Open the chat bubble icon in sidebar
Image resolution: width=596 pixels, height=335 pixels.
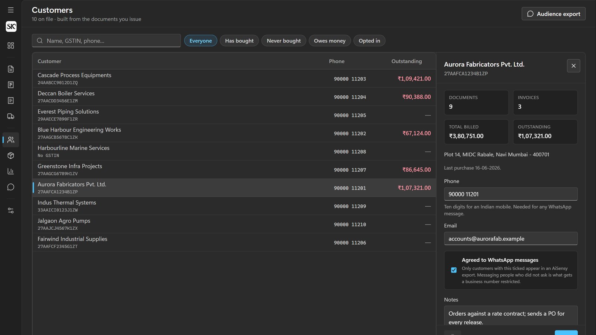pos(11,187)
